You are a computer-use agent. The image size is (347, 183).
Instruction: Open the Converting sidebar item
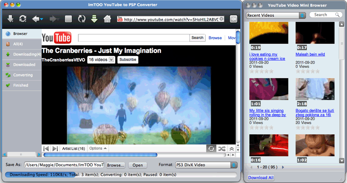coord(22,75)
